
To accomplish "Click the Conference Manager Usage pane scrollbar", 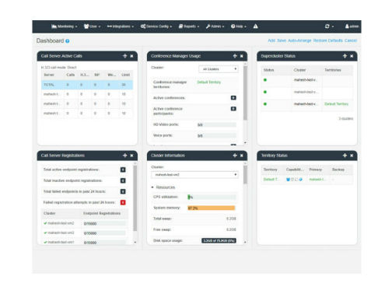I will click(245, 93).
